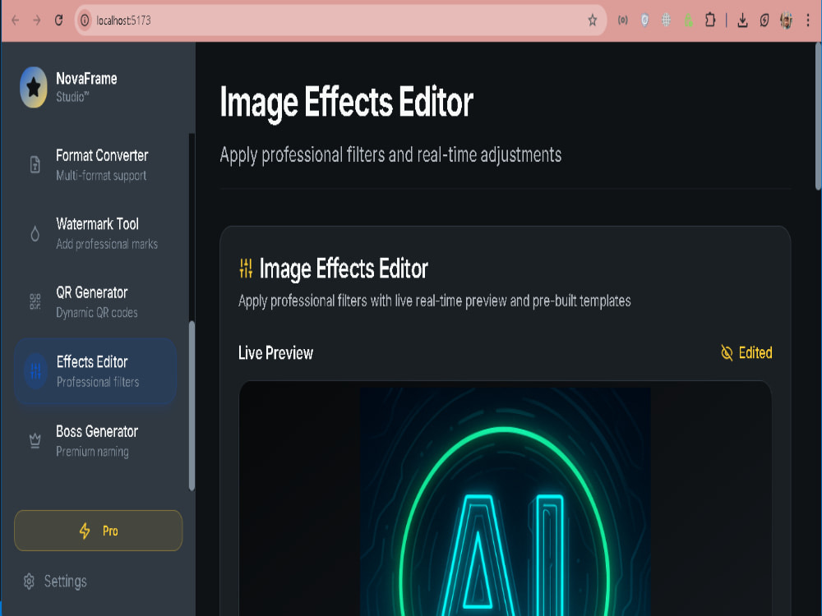This screenshot has width=822, height=616.
Task: Click the leaf extension icon next to downloads
Action: 764,21
